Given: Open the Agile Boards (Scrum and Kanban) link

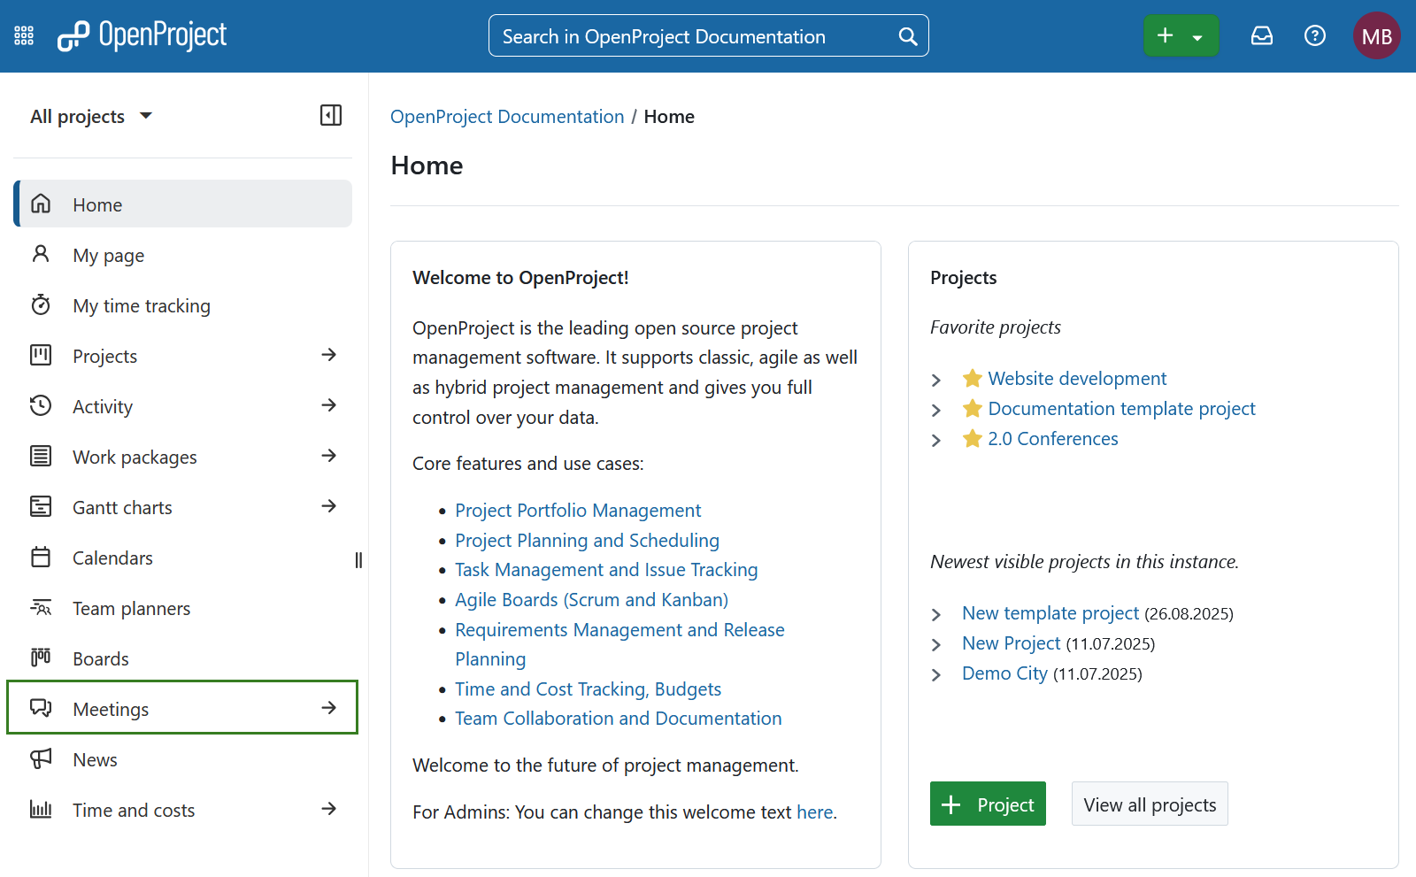Looking at the screenshot, I should tap(591, 599).
